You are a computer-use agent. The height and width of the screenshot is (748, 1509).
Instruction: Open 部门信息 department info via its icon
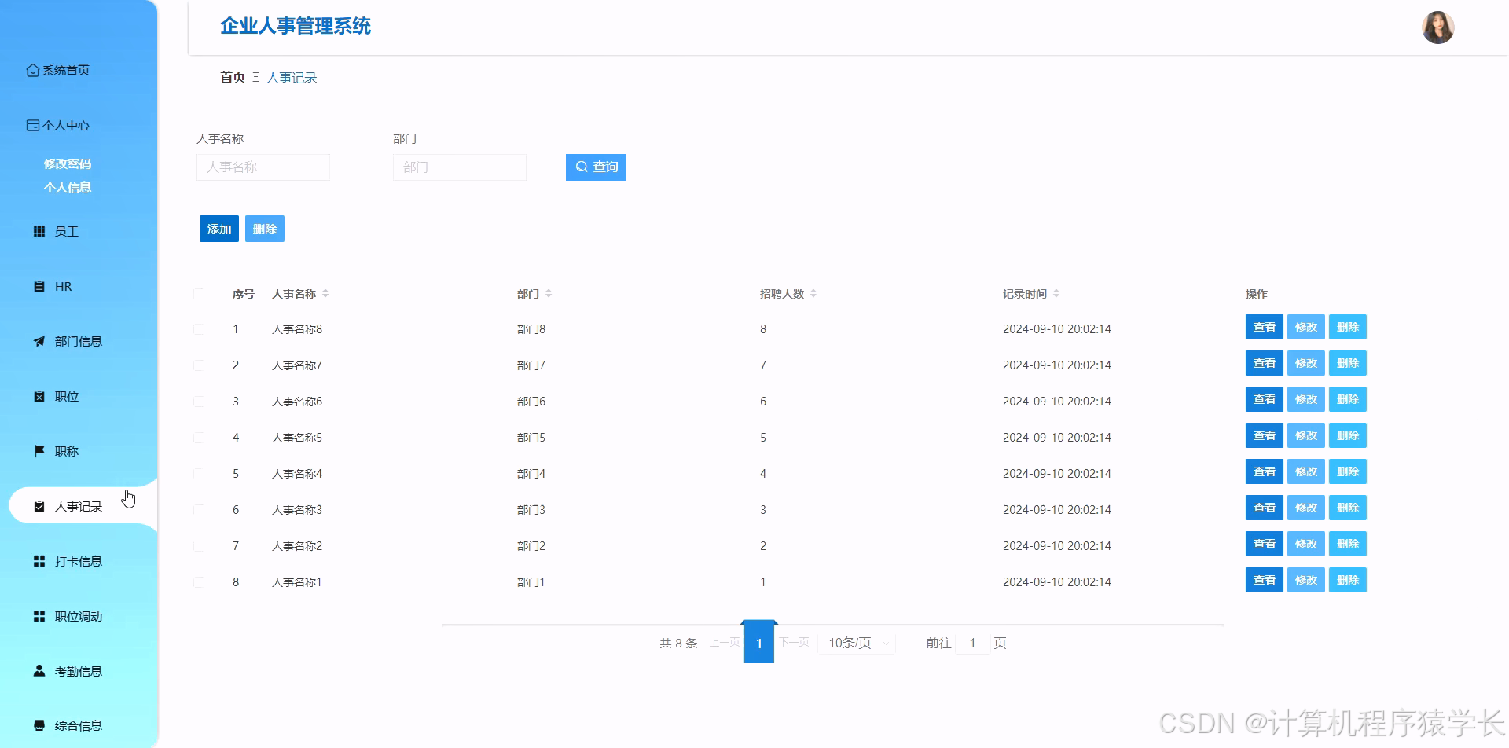click(x=39, y=341)
